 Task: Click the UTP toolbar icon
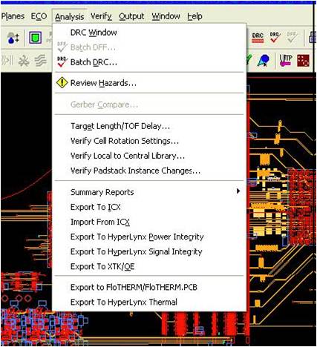click(285, 60)
